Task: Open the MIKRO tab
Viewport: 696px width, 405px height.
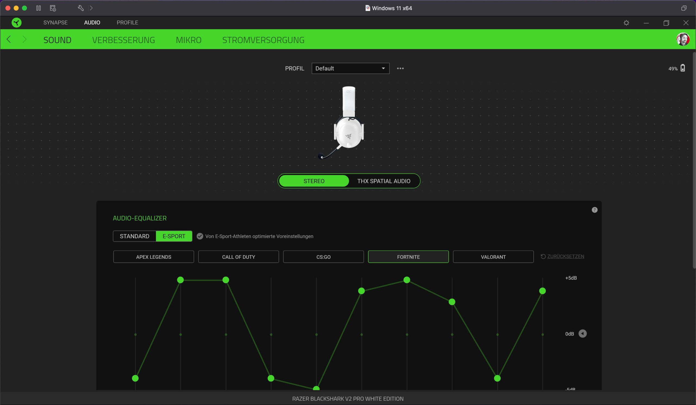Action: point(189,40)
